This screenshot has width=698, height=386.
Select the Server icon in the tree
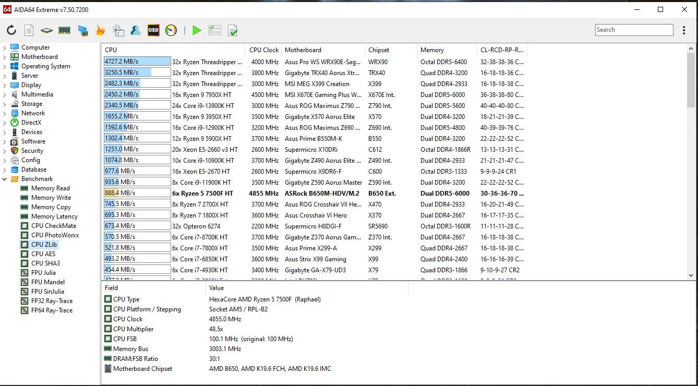15,76
